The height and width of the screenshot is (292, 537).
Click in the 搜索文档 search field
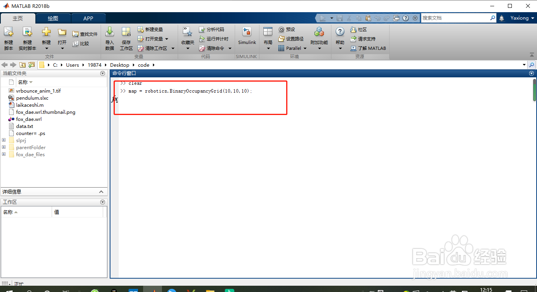pos(455,18)
